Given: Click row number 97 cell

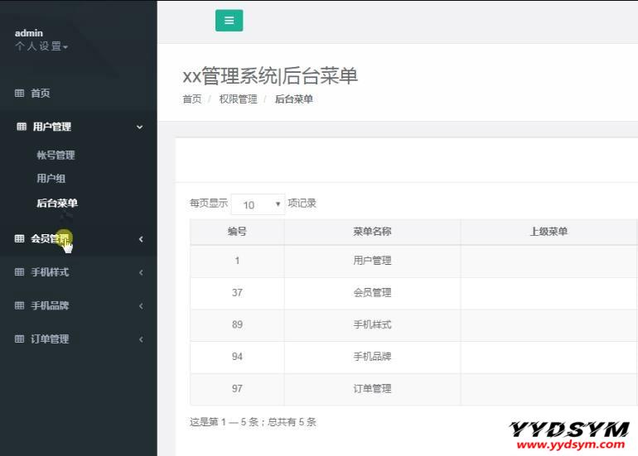Looking at the screenshot, I should [x=237, y=388].
